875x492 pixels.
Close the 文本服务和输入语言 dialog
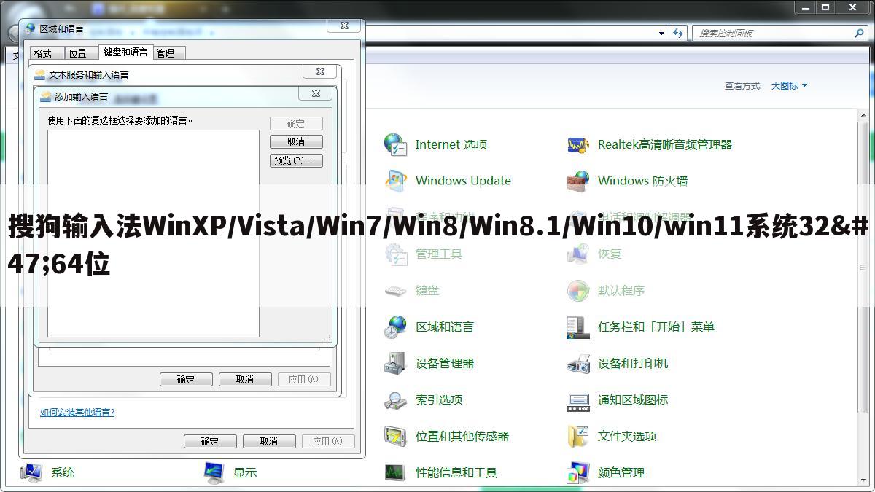pyautogui.click(x=320, y=71)
